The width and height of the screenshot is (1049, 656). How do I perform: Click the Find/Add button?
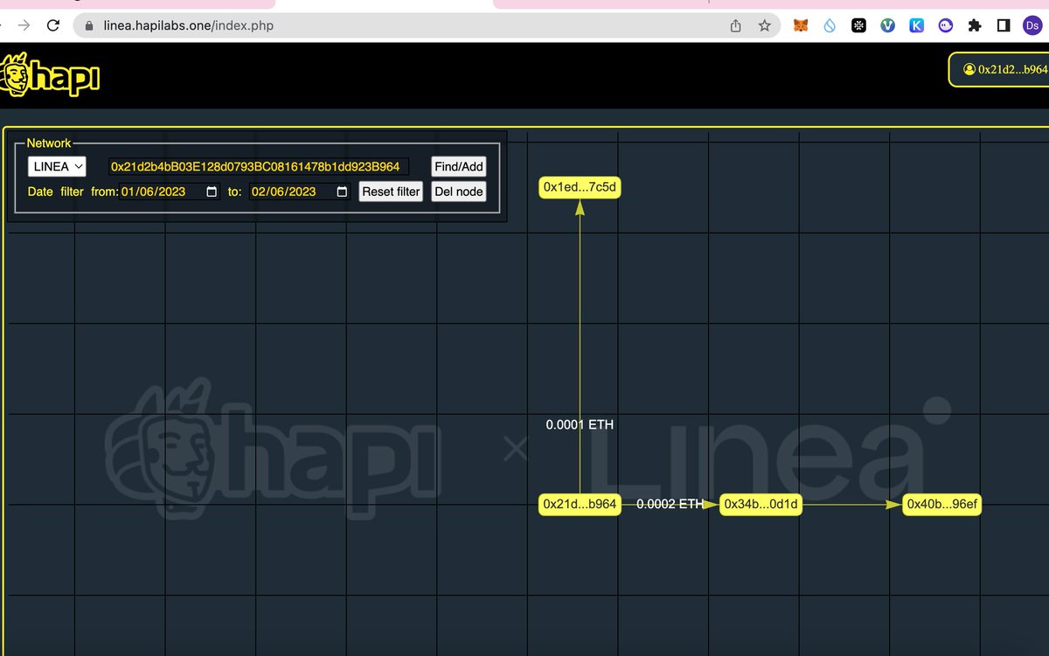(459, 166)
